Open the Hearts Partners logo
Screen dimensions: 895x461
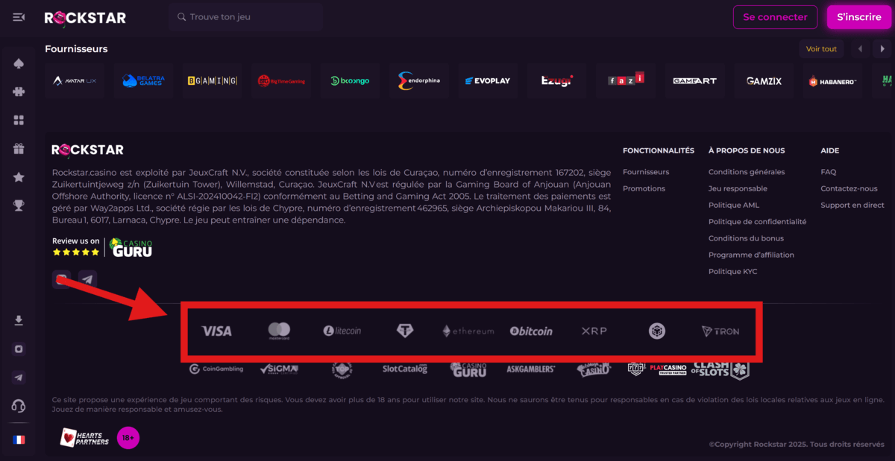pyautogui.click(x=84, y=438)
